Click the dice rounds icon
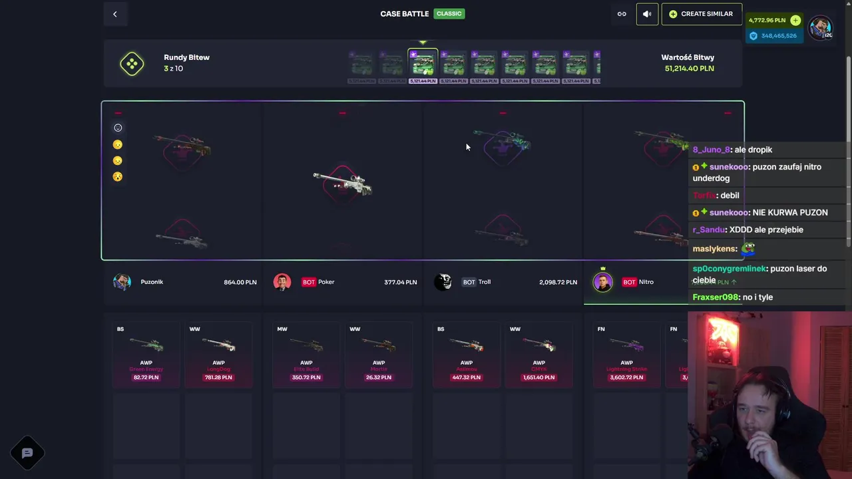Viewport: 852px width, 479px height. 132,64
